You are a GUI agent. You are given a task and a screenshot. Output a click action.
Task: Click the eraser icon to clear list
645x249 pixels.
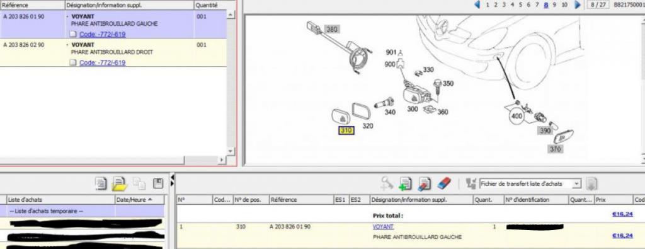[444, 183]
